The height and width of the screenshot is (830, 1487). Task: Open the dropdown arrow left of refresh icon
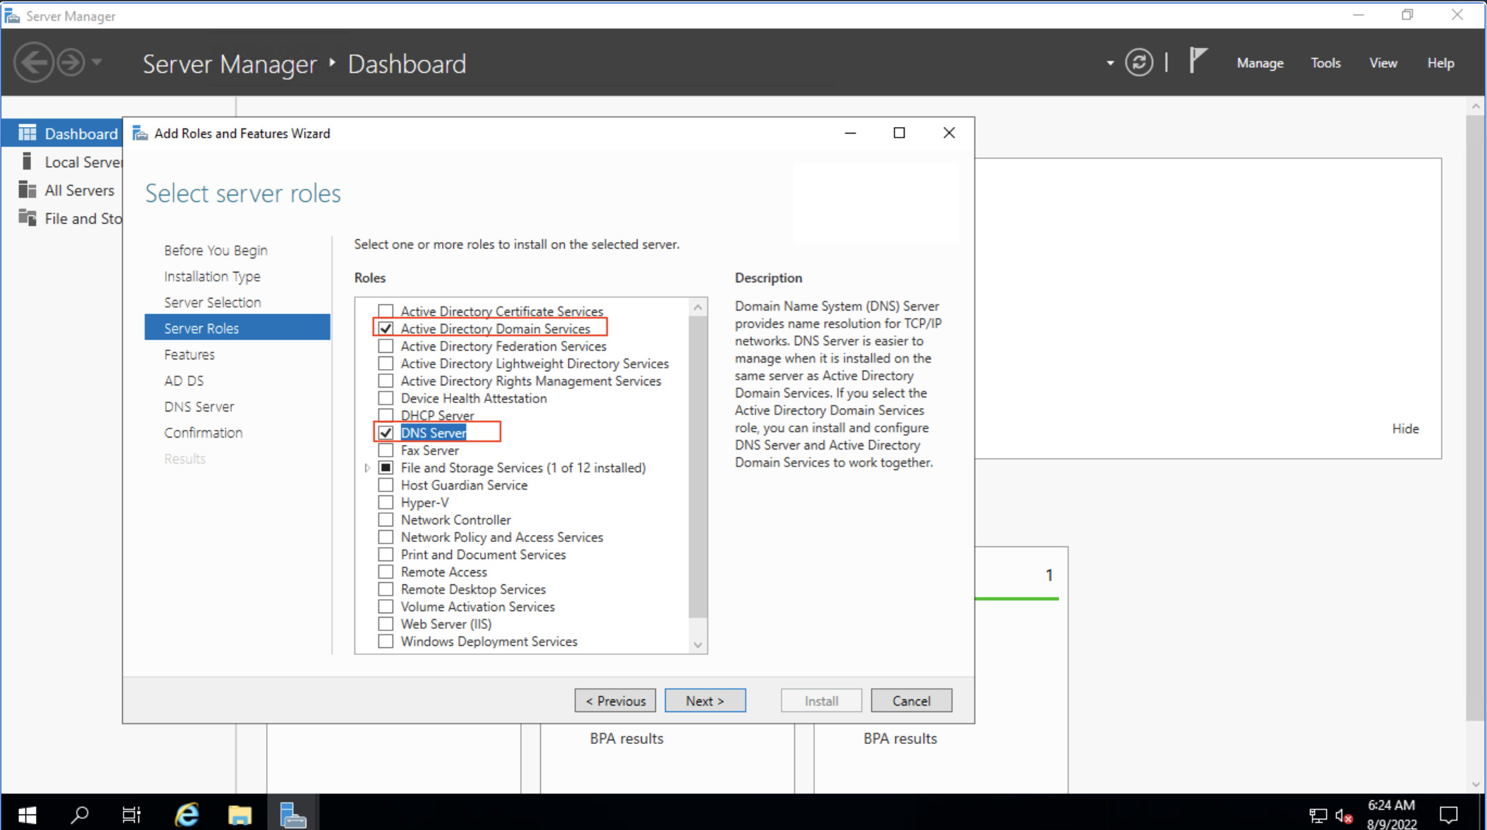pyautogui.click(x=1110, y=64)
